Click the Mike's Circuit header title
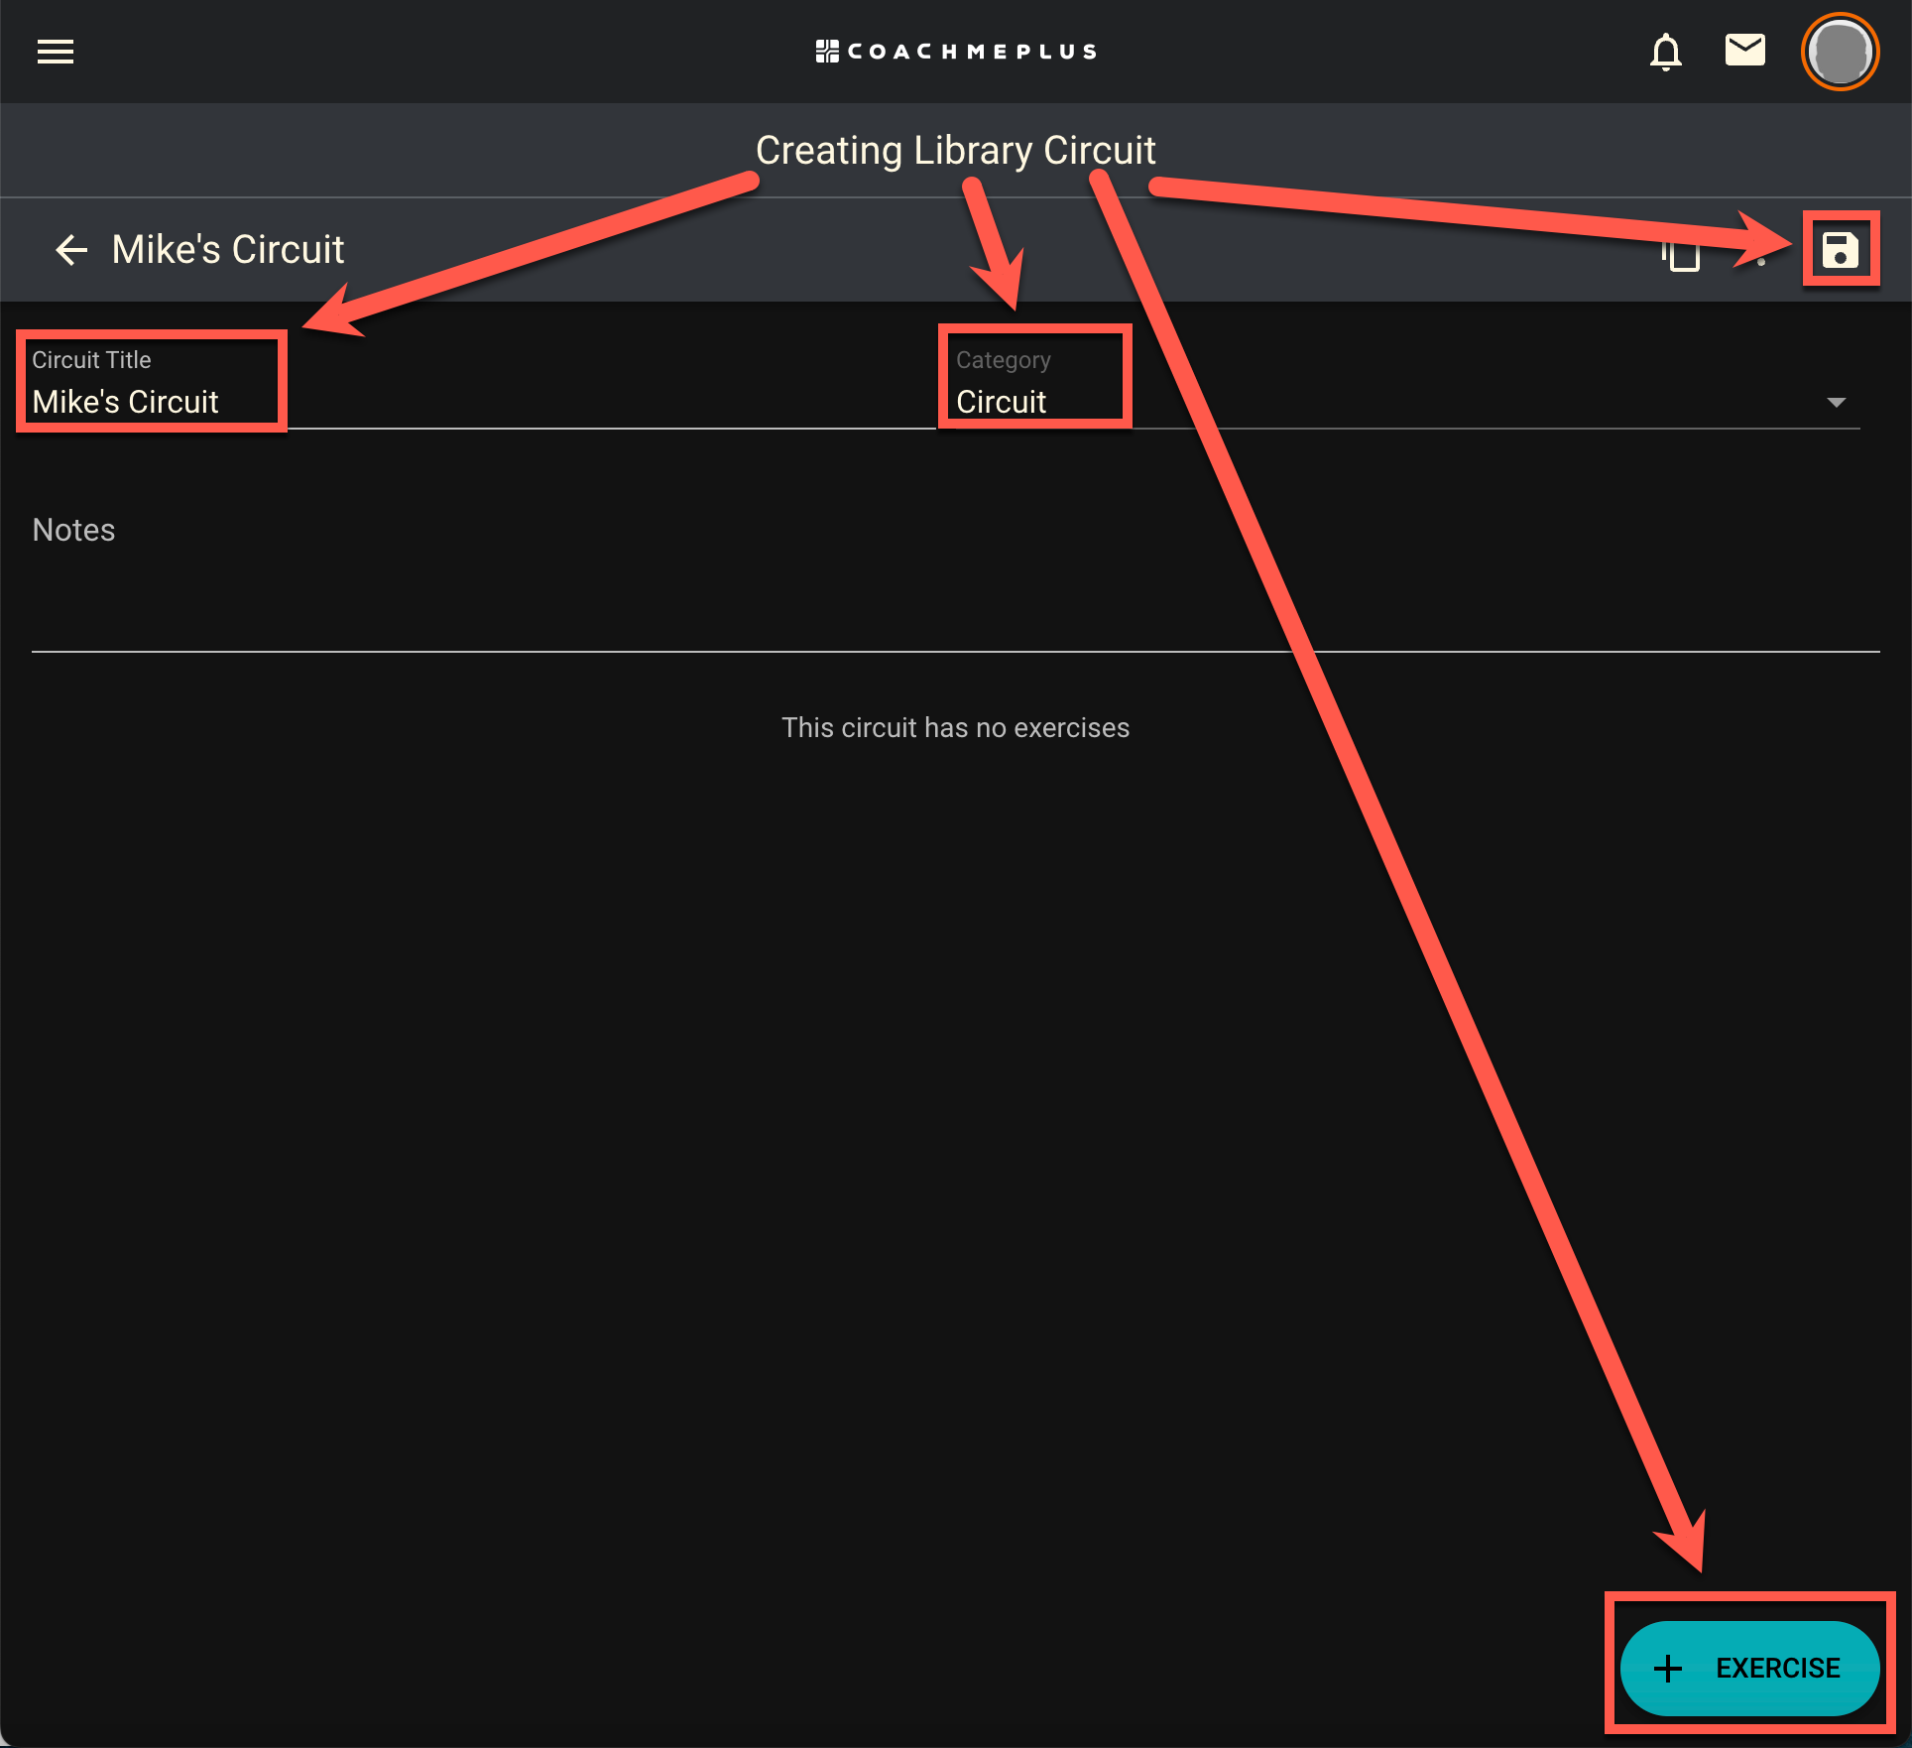 pyautogui.click(x=228, y=250)
